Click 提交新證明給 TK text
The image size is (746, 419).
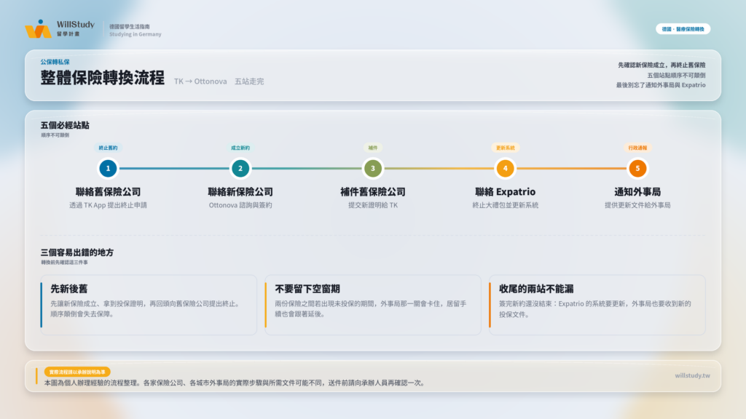(x=373, y=205)
